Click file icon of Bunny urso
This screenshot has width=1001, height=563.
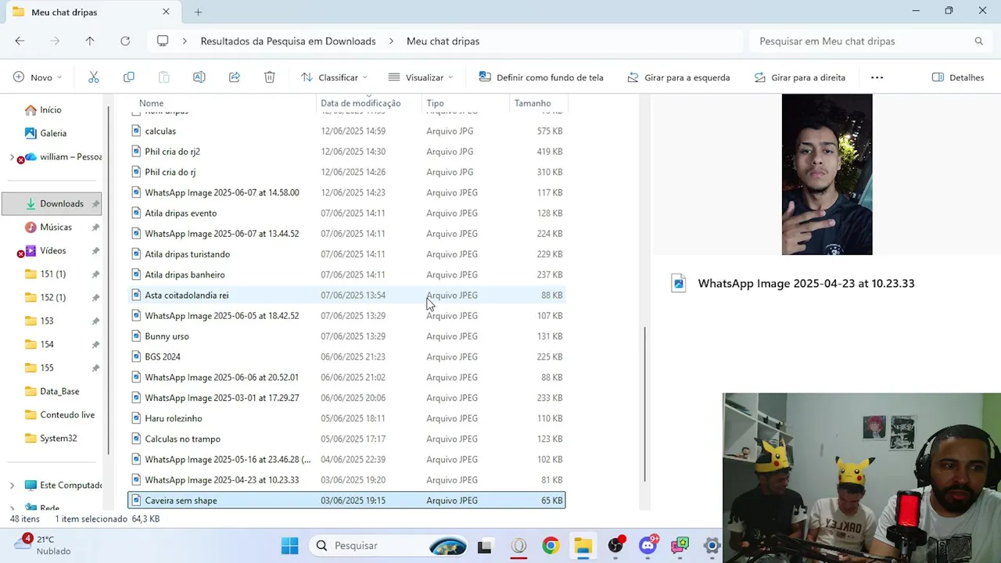pyautogui.click(x=136, y=336)
